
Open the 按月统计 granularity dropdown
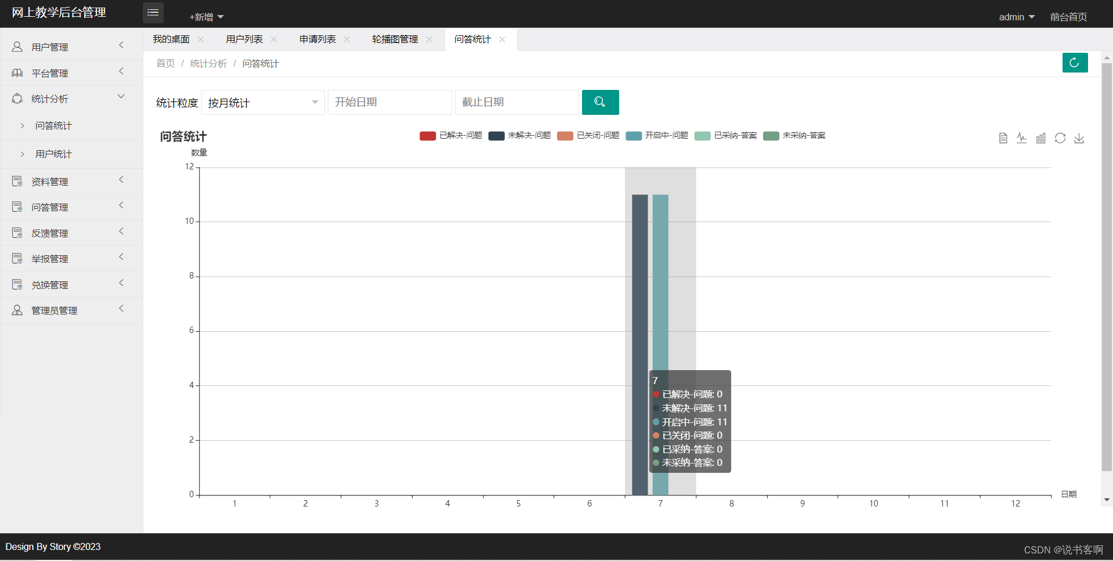263,103
